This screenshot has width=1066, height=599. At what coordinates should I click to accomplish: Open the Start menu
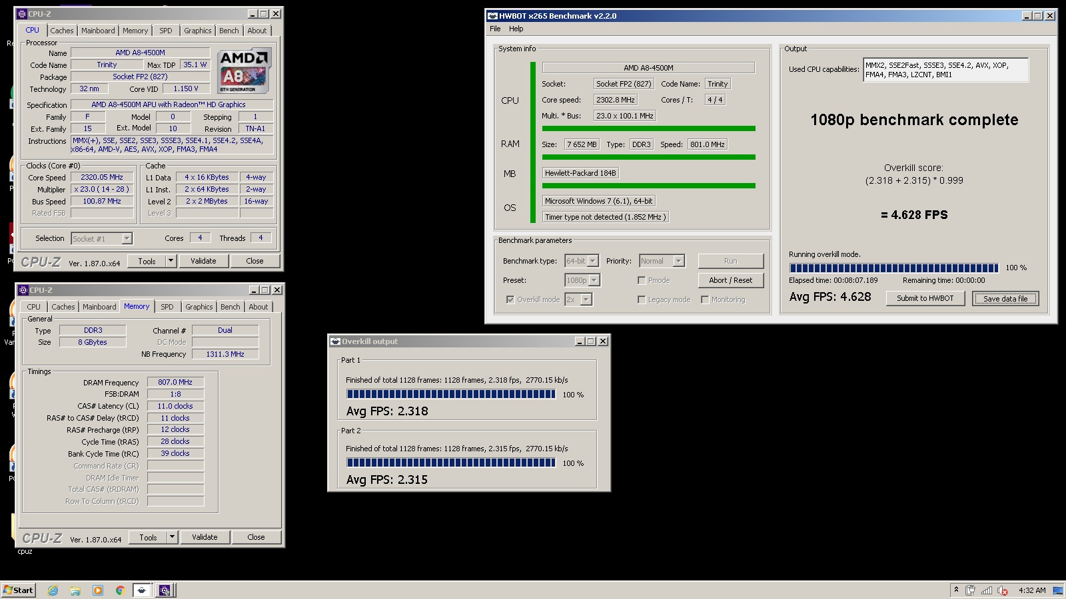pyautogui.click(x=18, y=590)
